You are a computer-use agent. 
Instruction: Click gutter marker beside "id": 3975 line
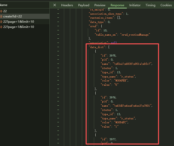pos(58,56)
